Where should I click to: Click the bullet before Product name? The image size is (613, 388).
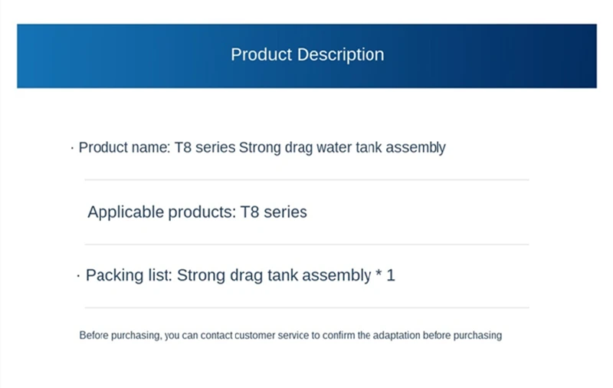click(x=72, y=148)
